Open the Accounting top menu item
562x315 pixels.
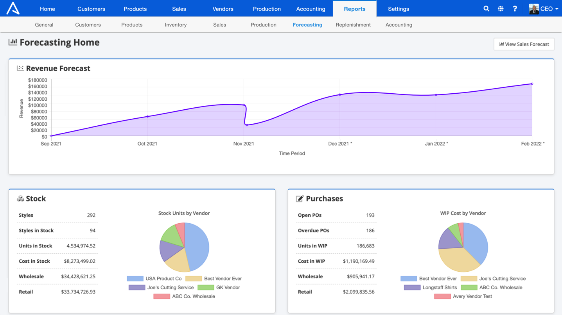(x=311, y=9)
